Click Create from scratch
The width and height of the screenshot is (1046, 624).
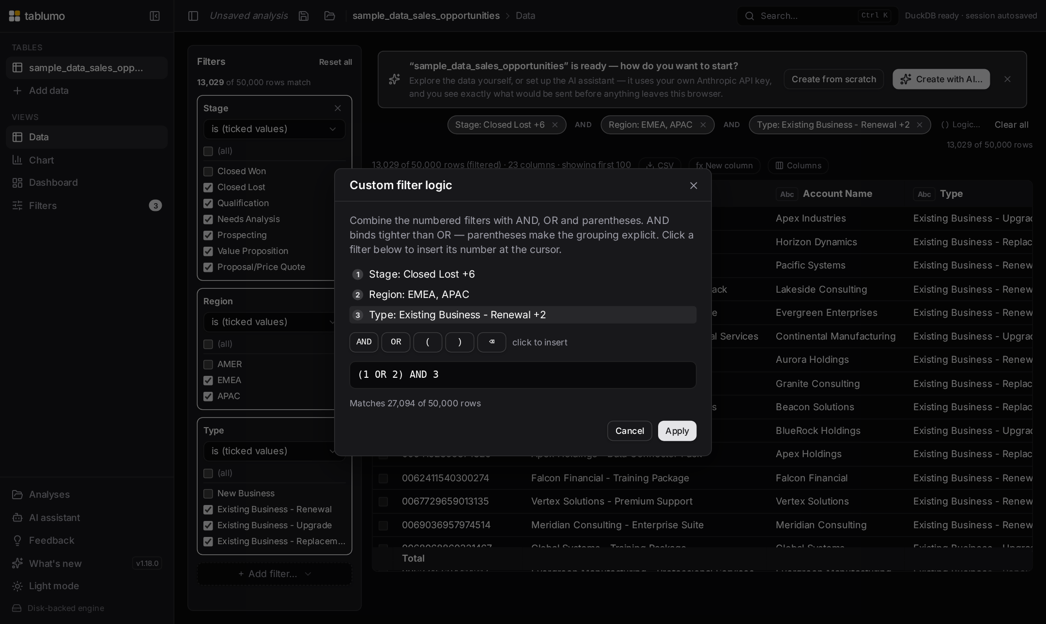click(x=833, y=79)
